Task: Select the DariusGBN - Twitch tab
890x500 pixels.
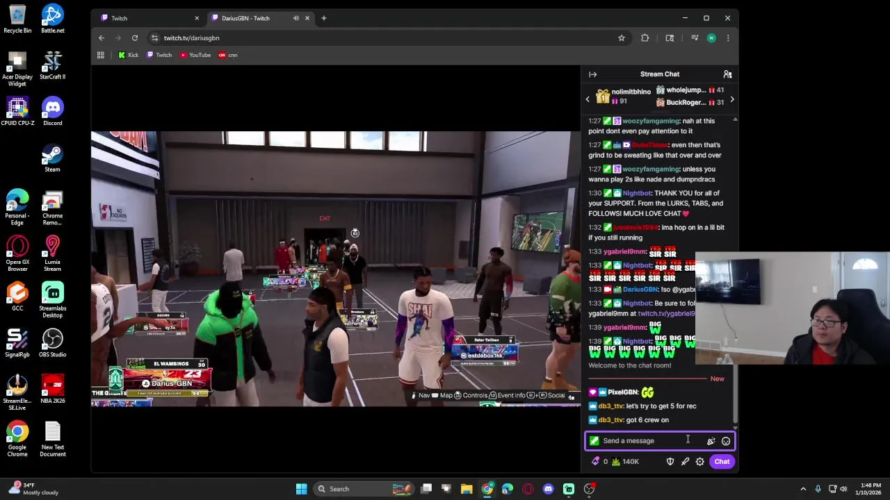Action: (261, 18)
